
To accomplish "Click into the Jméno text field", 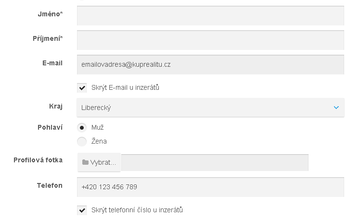I will (210, 15).
